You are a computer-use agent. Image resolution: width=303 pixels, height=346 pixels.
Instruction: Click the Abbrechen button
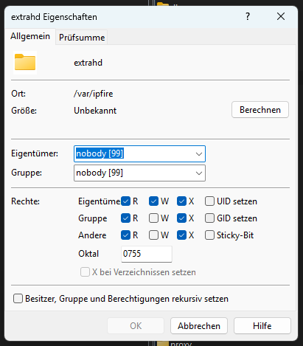pyautogui.click(x=199, y=326)
